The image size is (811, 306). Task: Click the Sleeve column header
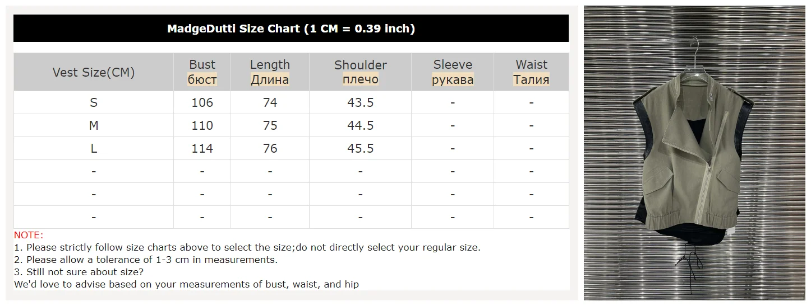pos(453,72)
